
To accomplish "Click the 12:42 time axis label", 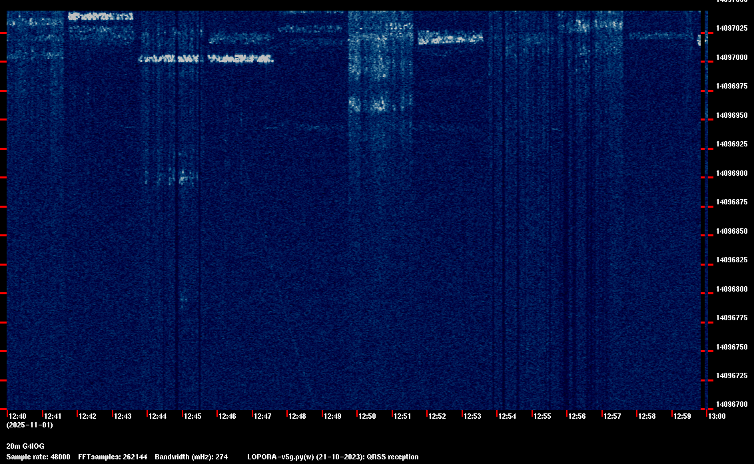I will [x=87, y=416].
